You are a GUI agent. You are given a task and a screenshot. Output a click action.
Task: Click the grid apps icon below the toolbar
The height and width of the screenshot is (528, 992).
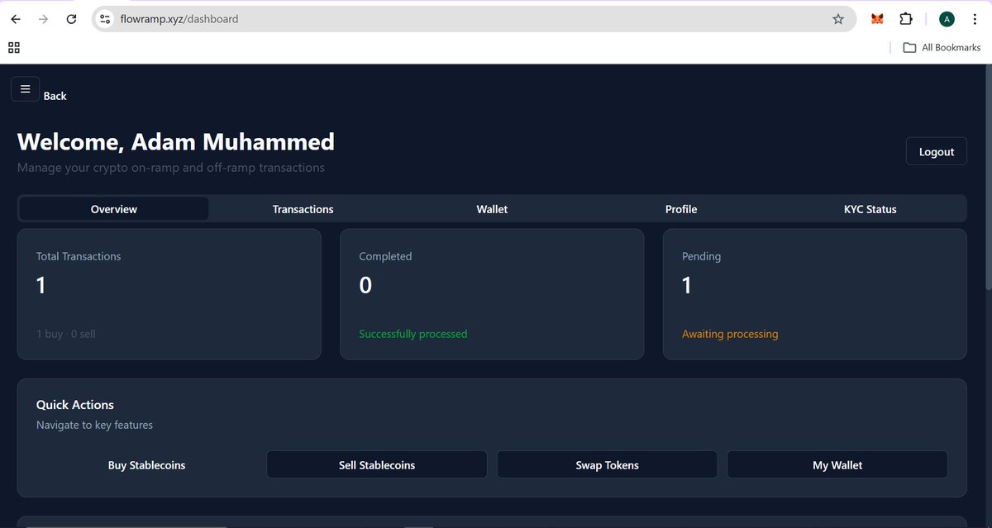(x=14, y=47)
